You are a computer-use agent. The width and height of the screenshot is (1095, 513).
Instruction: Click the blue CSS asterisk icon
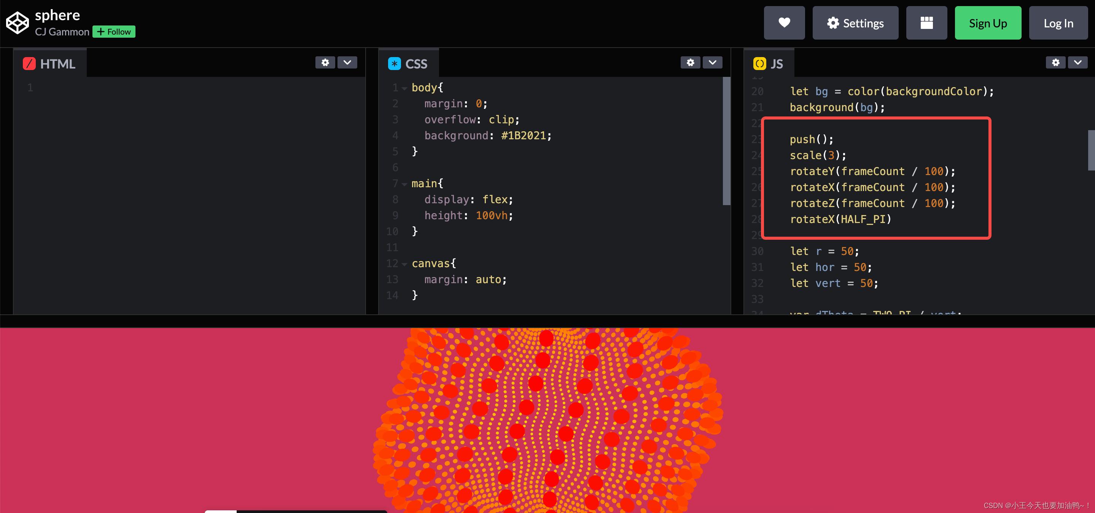point(394,64)
